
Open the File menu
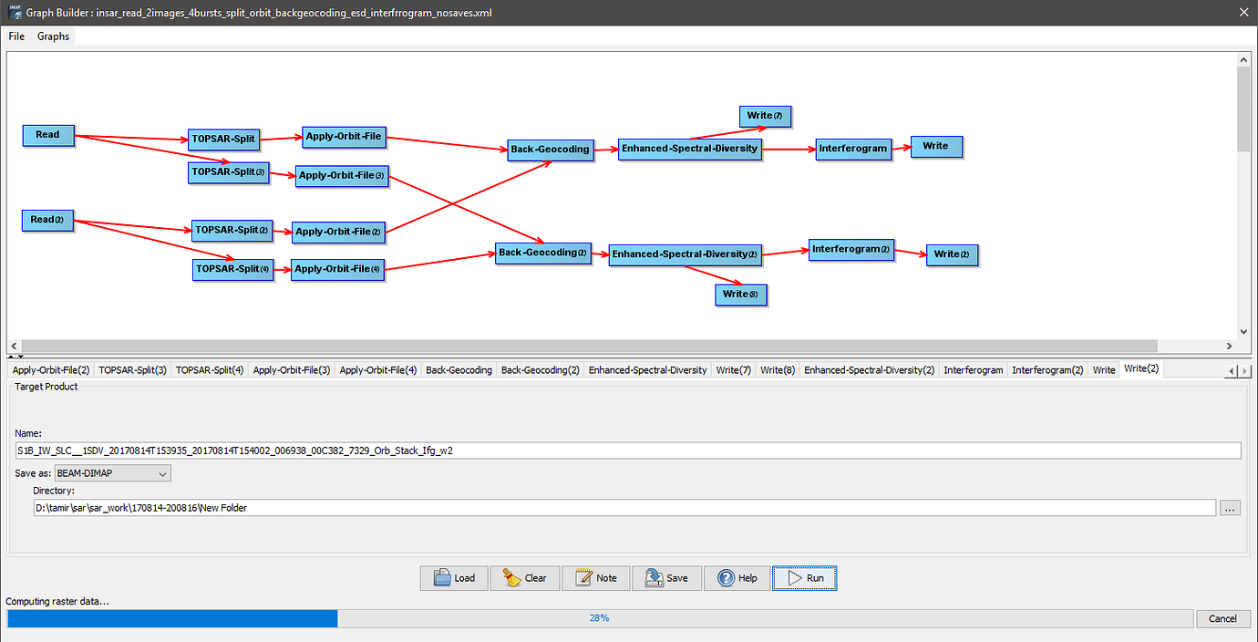tap(16, 36)
